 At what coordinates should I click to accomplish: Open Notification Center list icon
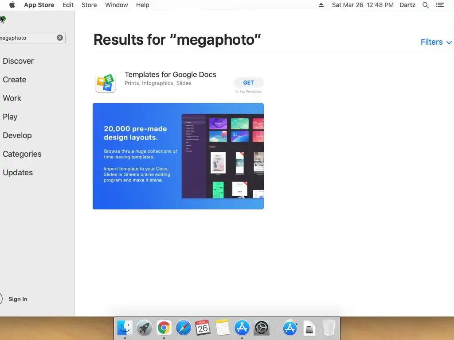(x=439, y=5)
